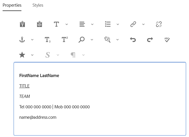189x137 pixels.
Task: Expand the star icon dropdown chevron
Action: [x=32, y=55]
